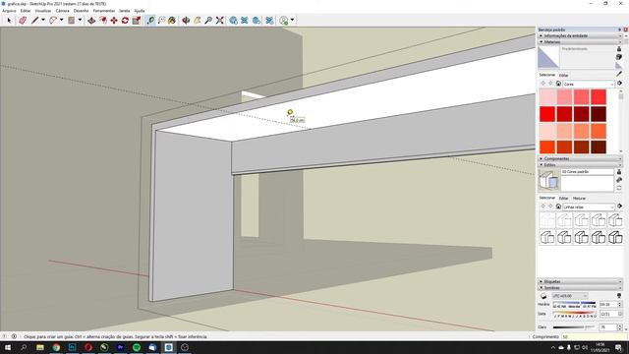Open the user account dropdown arrow
Screen dimensions: 629x354
(x=292, y=20)
